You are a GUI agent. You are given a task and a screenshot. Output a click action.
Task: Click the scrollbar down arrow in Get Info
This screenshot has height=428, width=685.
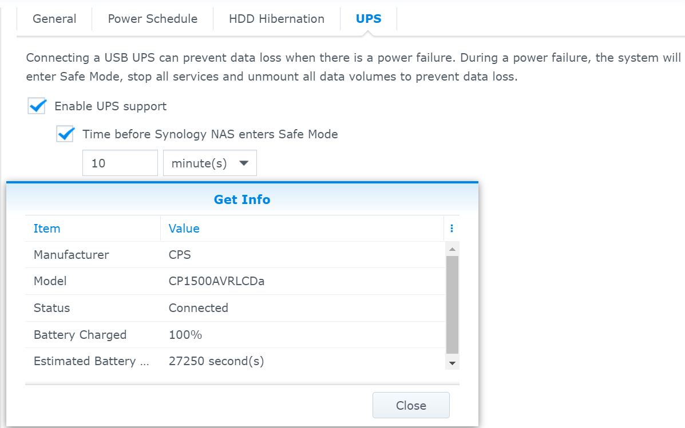452,363
